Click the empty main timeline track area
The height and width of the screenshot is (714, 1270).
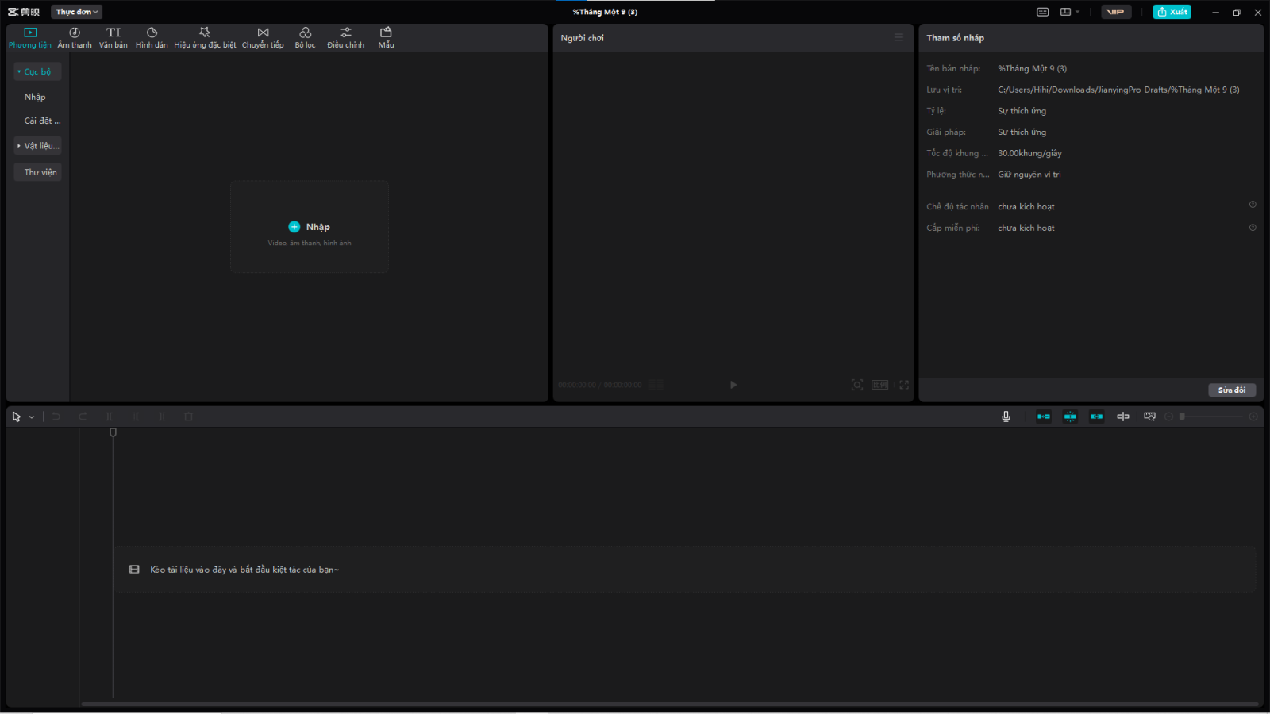coord(686,570)
